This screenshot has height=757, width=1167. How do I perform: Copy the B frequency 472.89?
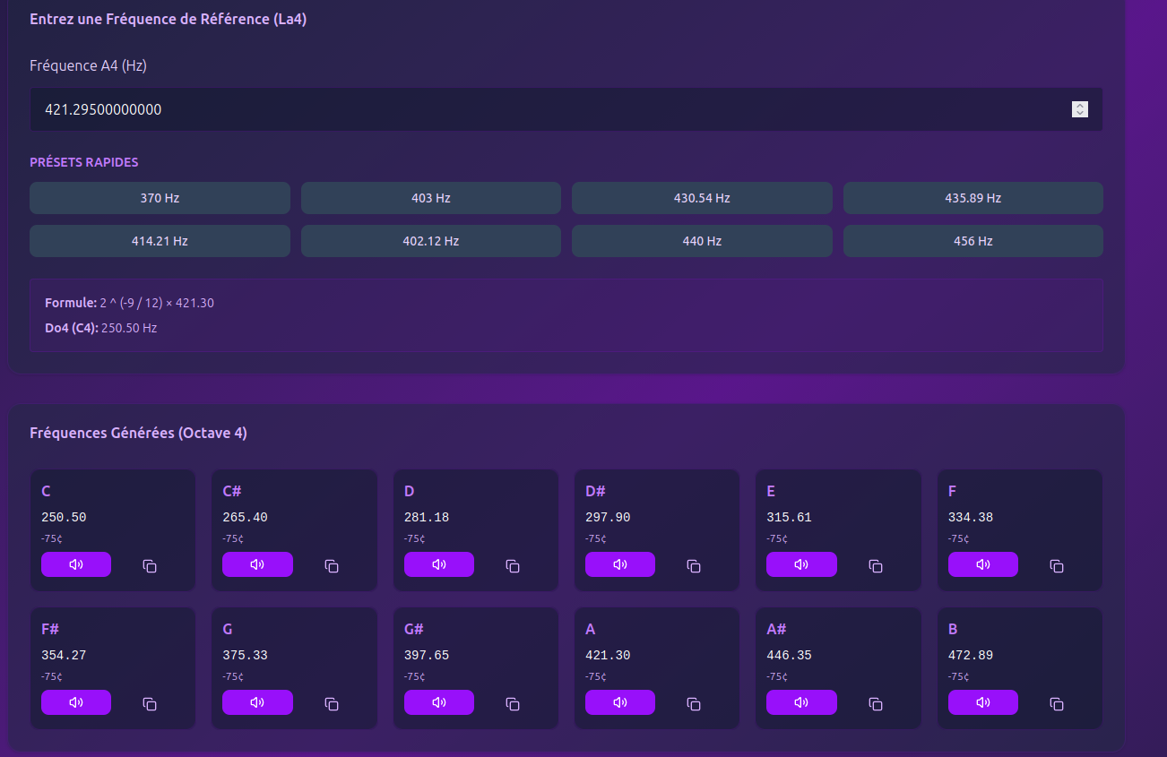(x=1057, y=704)
